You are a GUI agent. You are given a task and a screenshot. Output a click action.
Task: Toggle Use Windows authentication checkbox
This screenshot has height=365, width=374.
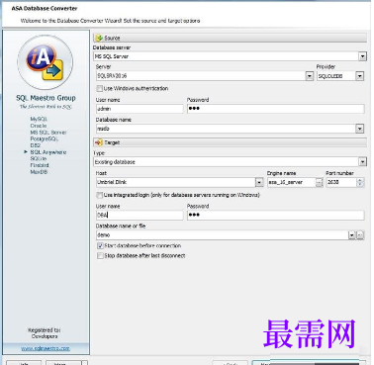[x=99, y=88]
